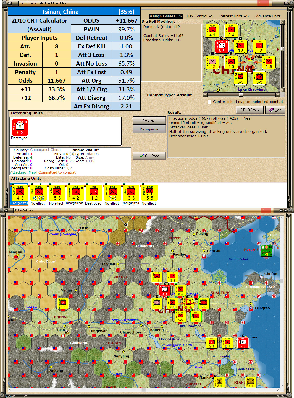
Task: Click the Ningsia city dot
Action: 18,255
